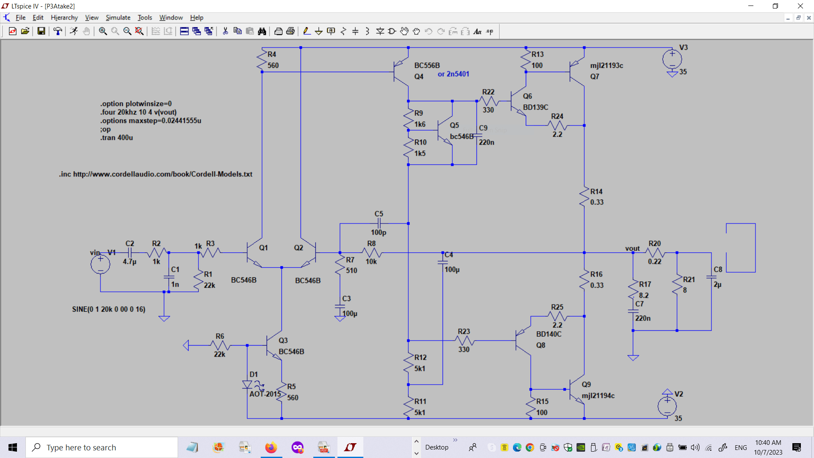Screen dimensions: 814x458
Task: Click the Text Aa tool
Action: coord(477,31)
